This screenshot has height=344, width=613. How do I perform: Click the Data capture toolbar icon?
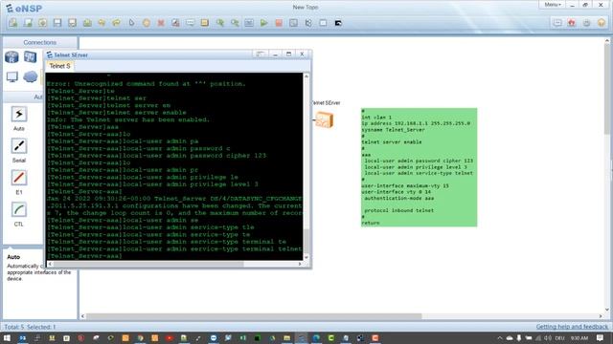point(294,23)
